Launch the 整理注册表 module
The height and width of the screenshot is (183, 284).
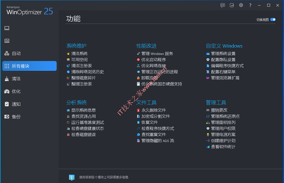click(x=82, y=84)
